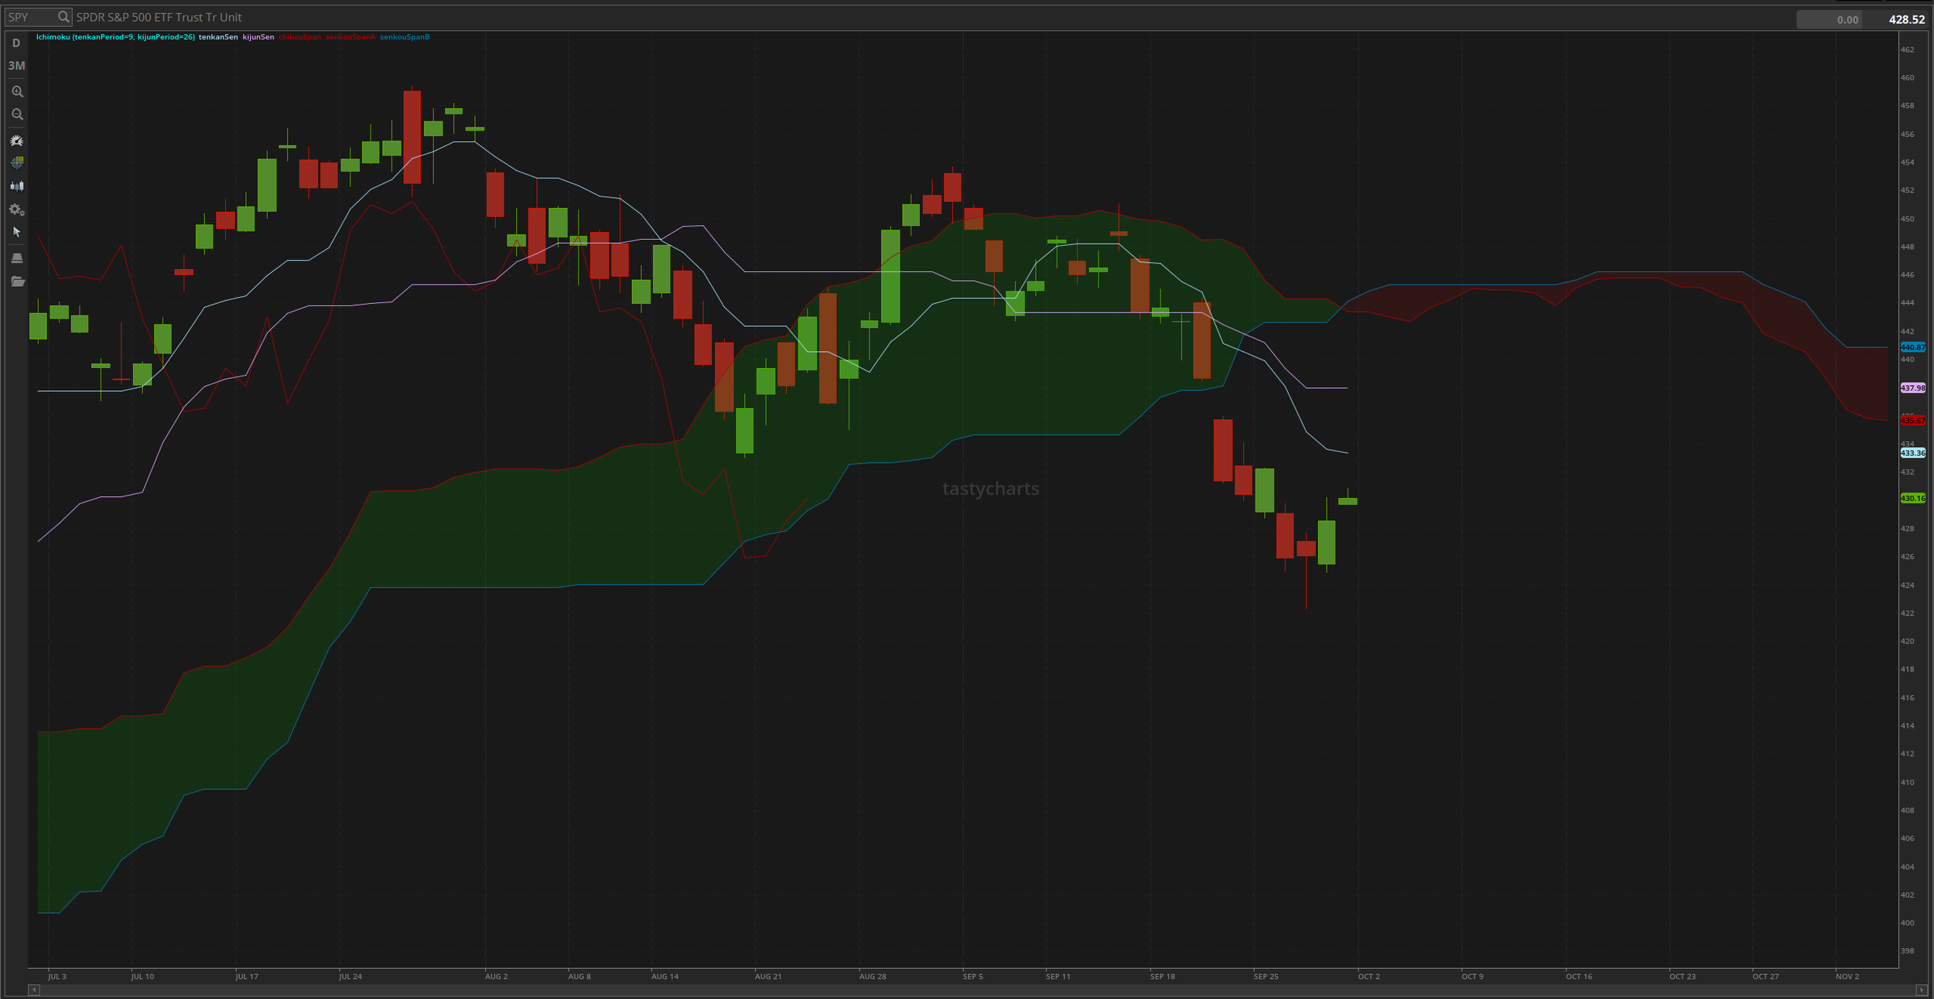
Task: Toggle the chikouSpan plot label
Action: (x=299, y=37)
